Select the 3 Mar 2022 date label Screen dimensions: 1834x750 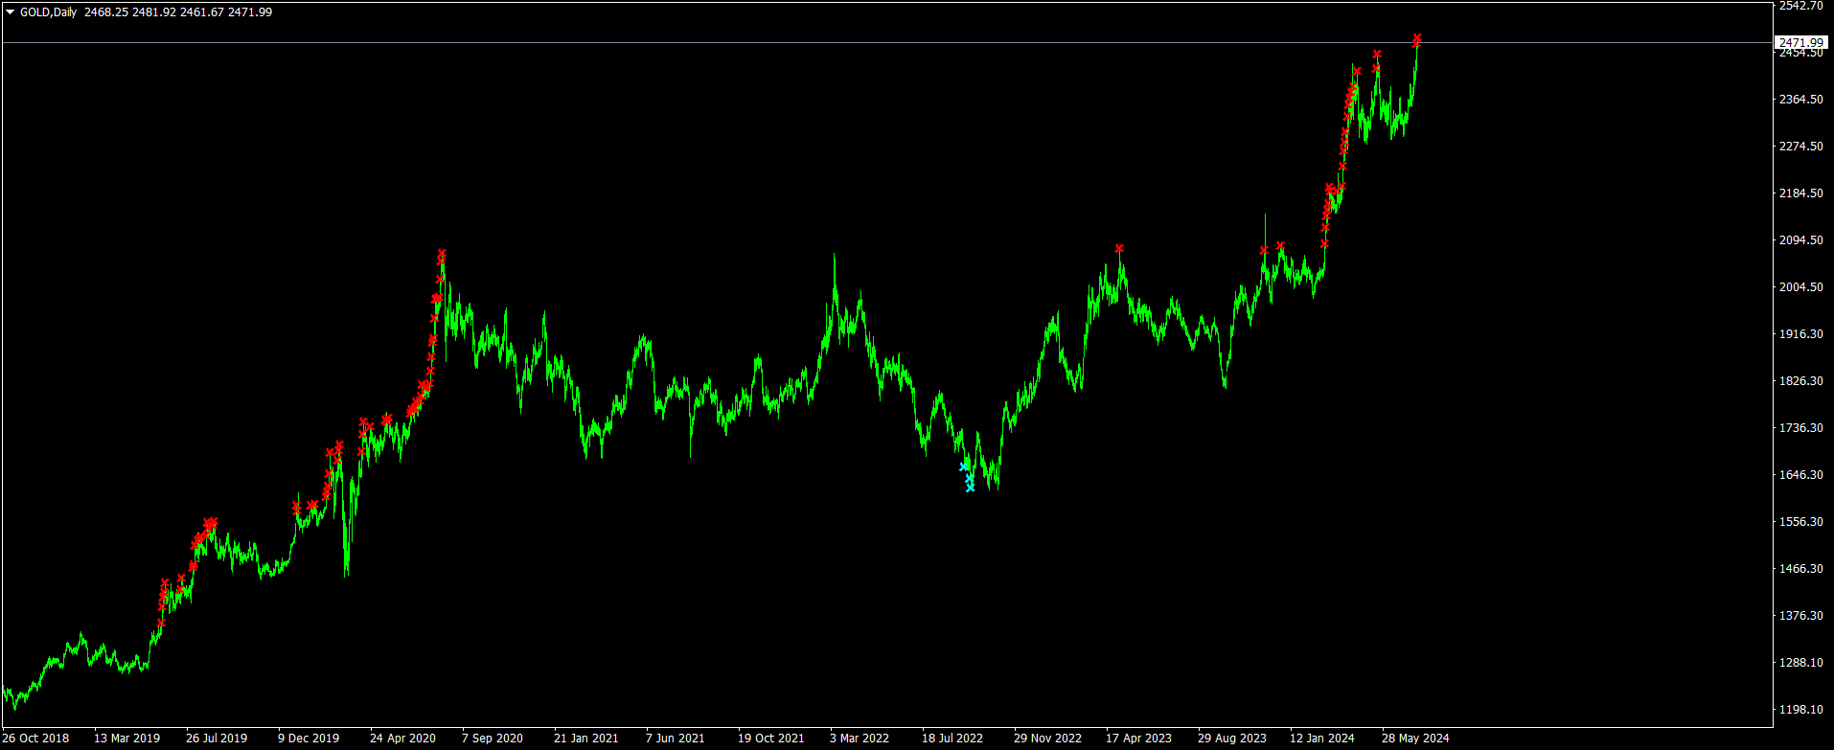coord(860,739)
